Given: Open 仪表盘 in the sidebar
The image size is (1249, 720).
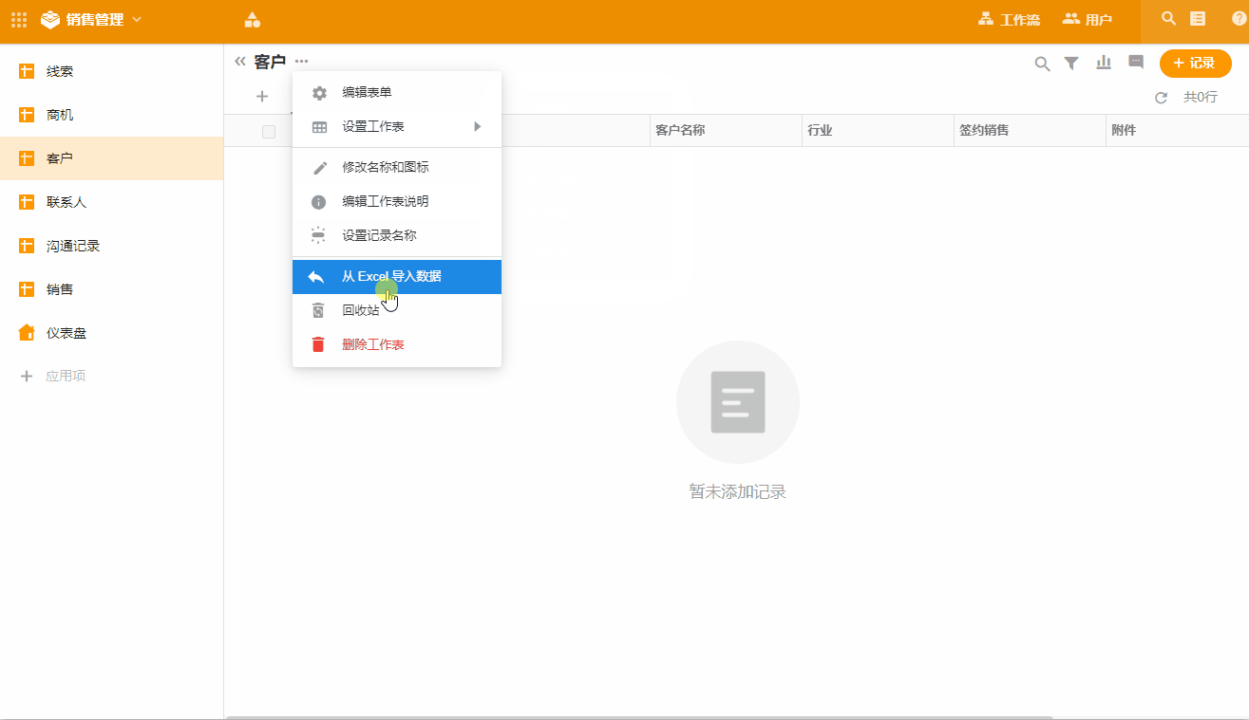Looking at the screenshot, I should coord(66,333).
